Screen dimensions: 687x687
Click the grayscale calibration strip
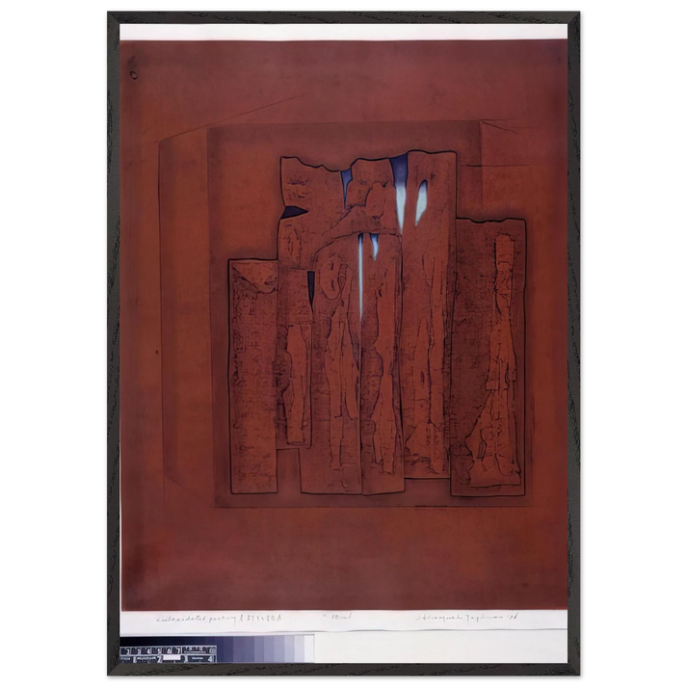click(x=217, y=649)
